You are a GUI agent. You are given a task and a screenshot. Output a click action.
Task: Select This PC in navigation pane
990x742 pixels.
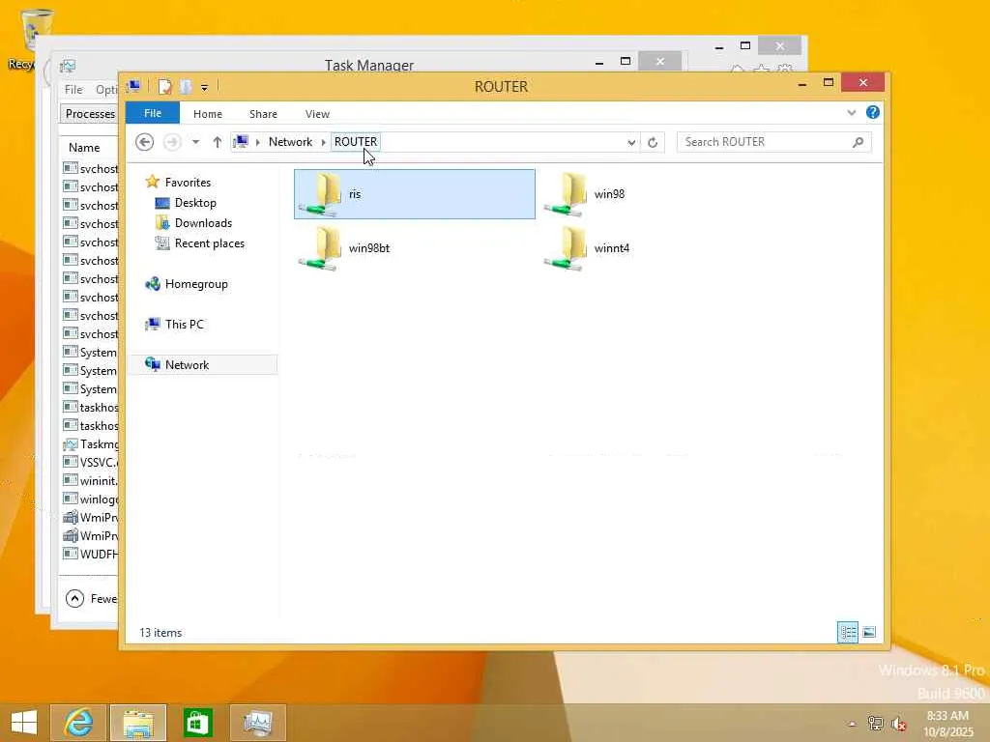pos(185,325)
